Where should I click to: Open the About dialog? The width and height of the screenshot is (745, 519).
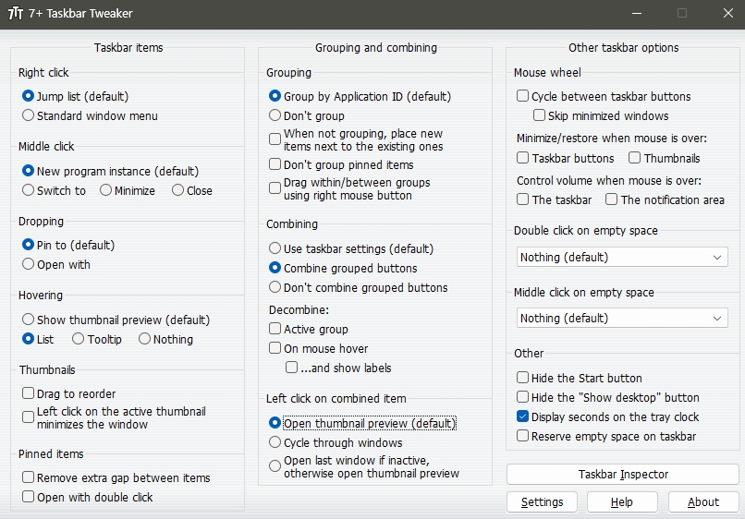point(703,501)
